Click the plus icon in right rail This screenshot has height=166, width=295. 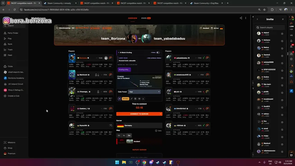291,59
